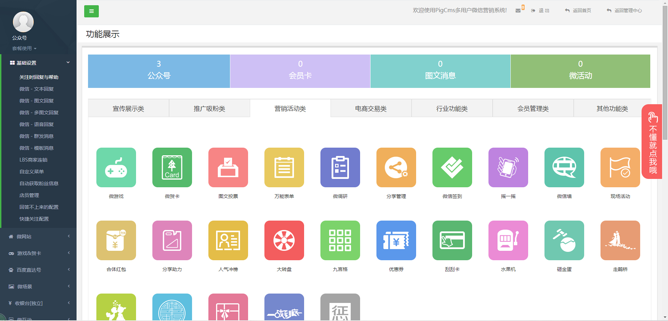668x321 pixels.
Task: Open the 微贺卡 greeting card icon
Action: tap(172, 167)
